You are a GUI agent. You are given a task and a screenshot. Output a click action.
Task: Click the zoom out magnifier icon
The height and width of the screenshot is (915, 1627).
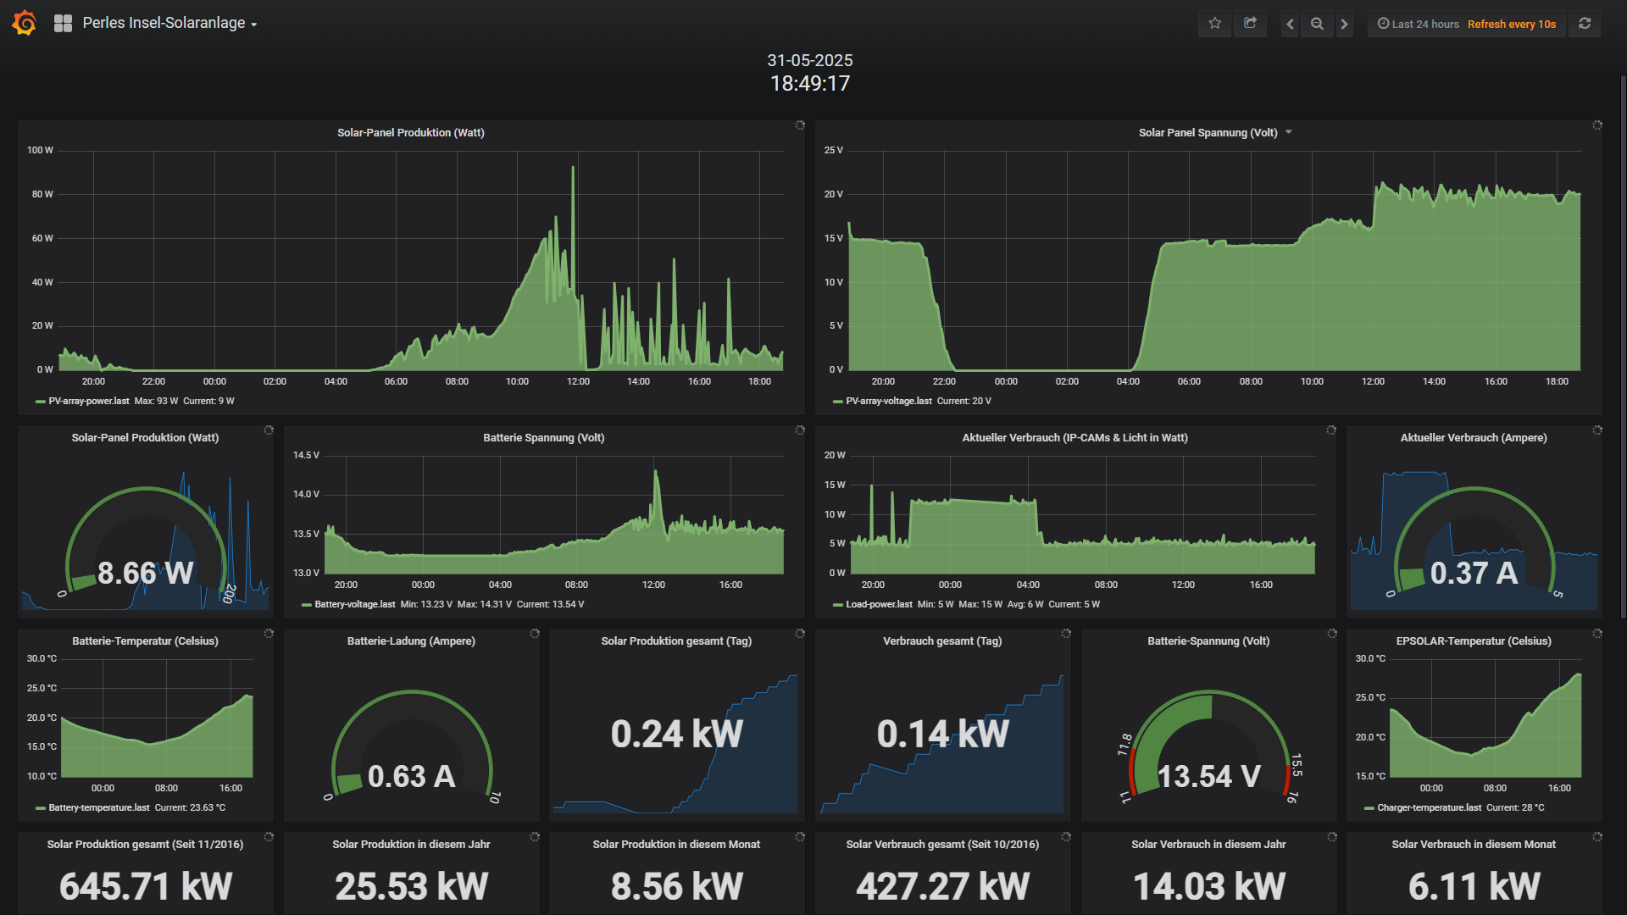(1317, 24)
